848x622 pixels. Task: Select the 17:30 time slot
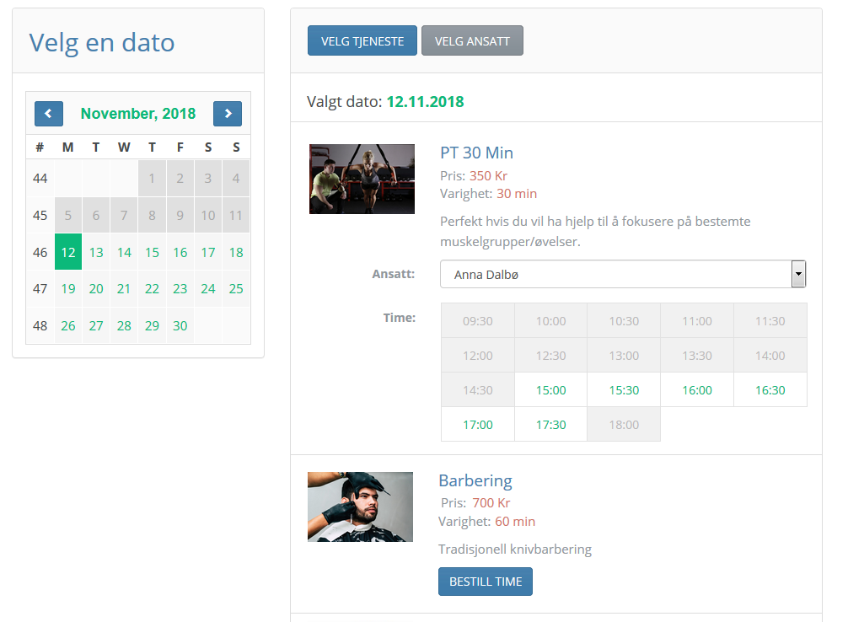click(x=550, y=425)
